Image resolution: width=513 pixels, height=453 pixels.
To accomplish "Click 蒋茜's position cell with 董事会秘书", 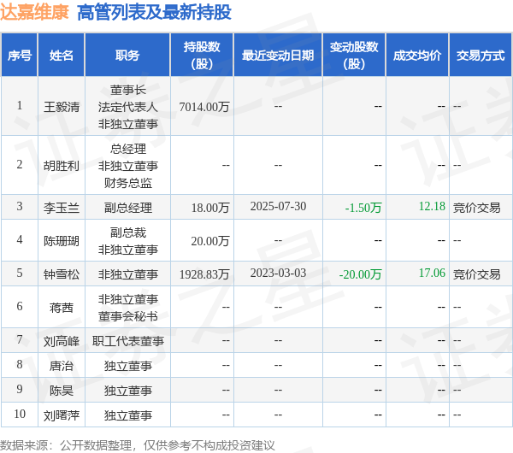I will click(128, 308).
